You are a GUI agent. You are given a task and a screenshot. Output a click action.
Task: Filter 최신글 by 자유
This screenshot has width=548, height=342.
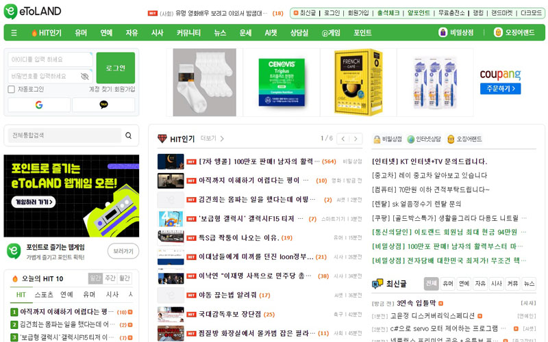coord(480,283)
